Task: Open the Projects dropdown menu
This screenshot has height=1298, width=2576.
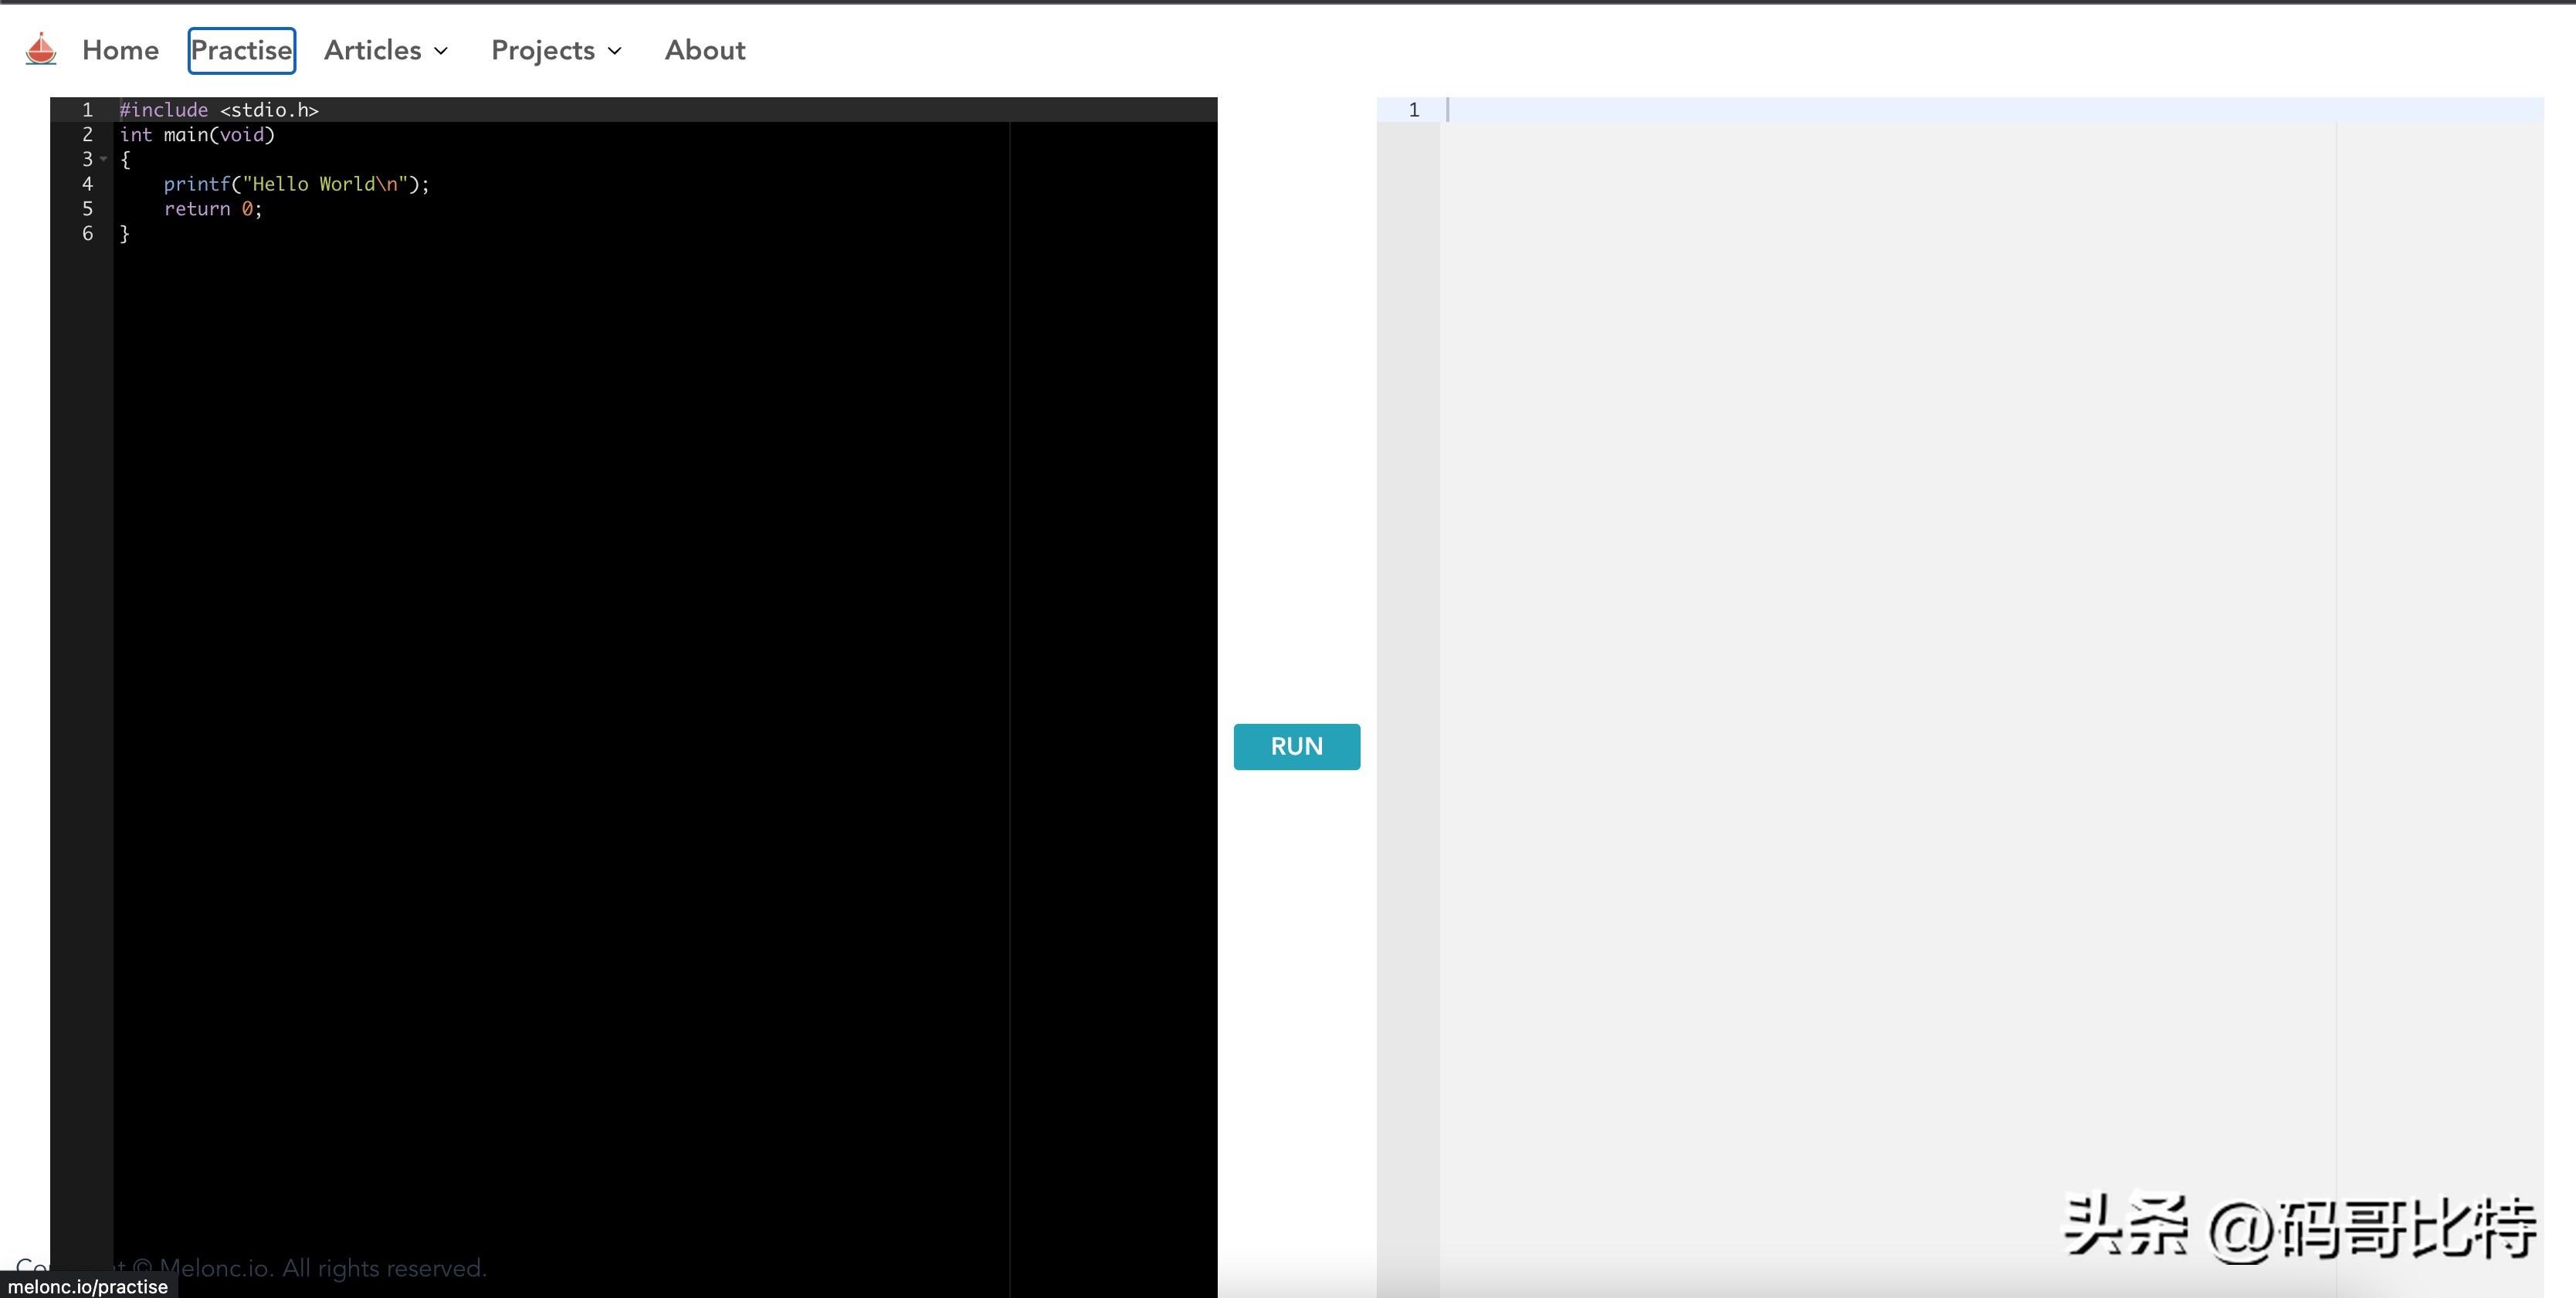Action: tap(557, 49)
